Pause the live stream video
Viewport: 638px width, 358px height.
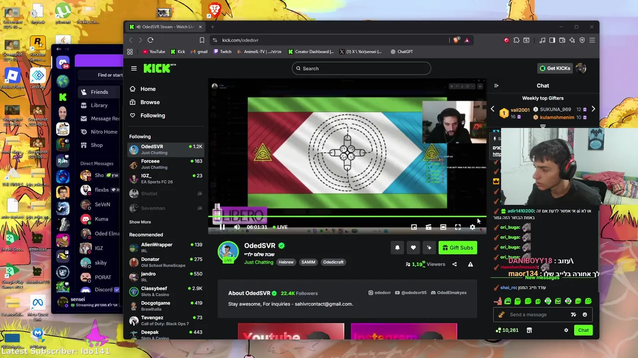pyautogui.click(x=222, y=227)
